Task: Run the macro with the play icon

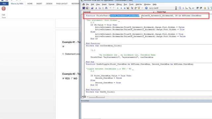Action: (x=118, y=8)
